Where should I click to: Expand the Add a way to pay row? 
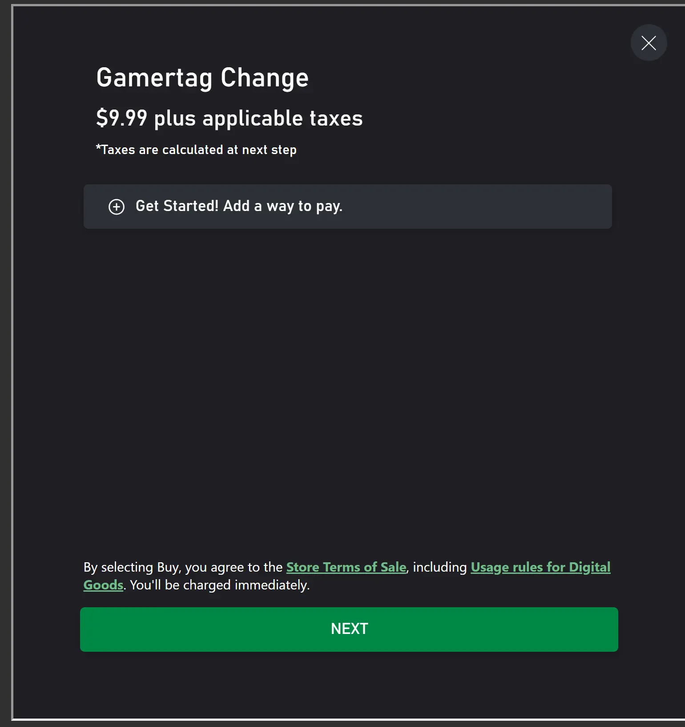347,207
